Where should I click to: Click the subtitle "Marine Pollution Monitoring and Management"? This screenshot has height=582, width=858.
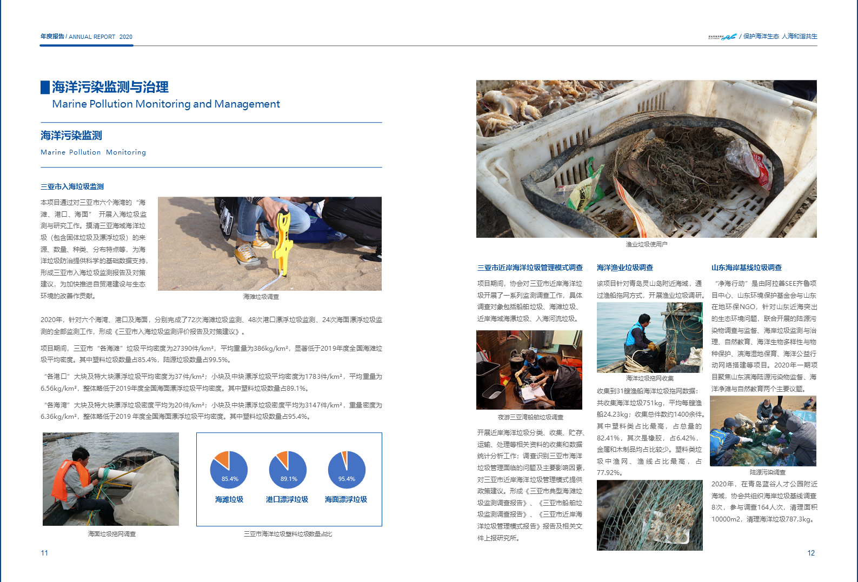coord(166,104)
